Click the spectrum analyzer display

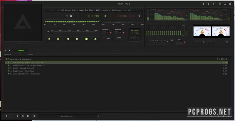[188, 15]
